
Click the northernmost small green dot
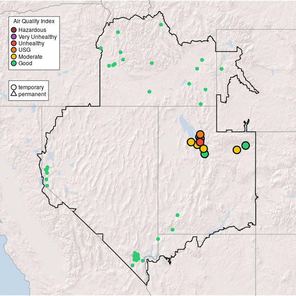pyautogui.click(x=161, y=25)
